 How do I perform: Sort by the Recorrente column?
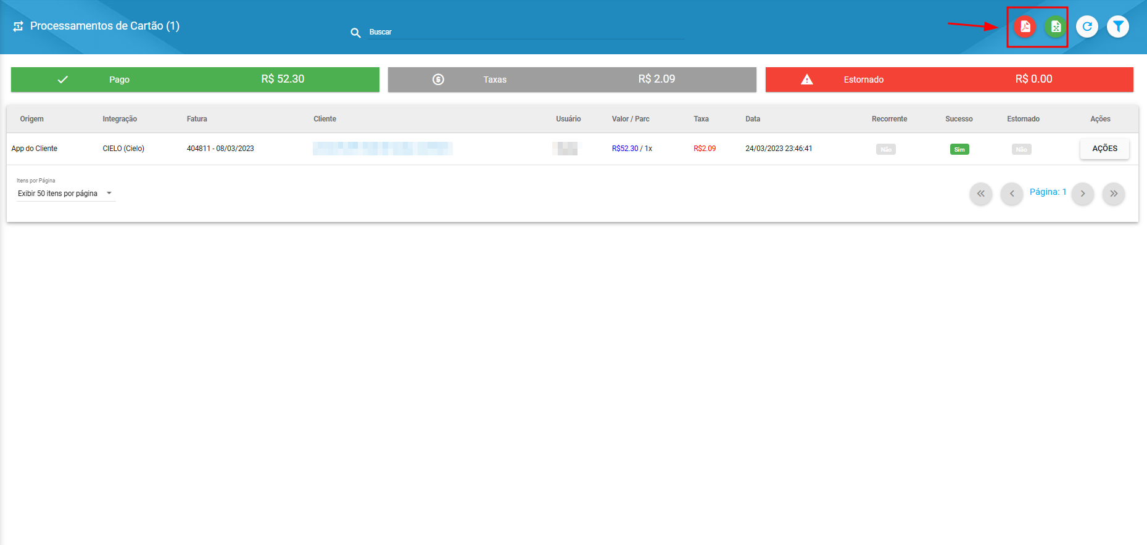889,119
